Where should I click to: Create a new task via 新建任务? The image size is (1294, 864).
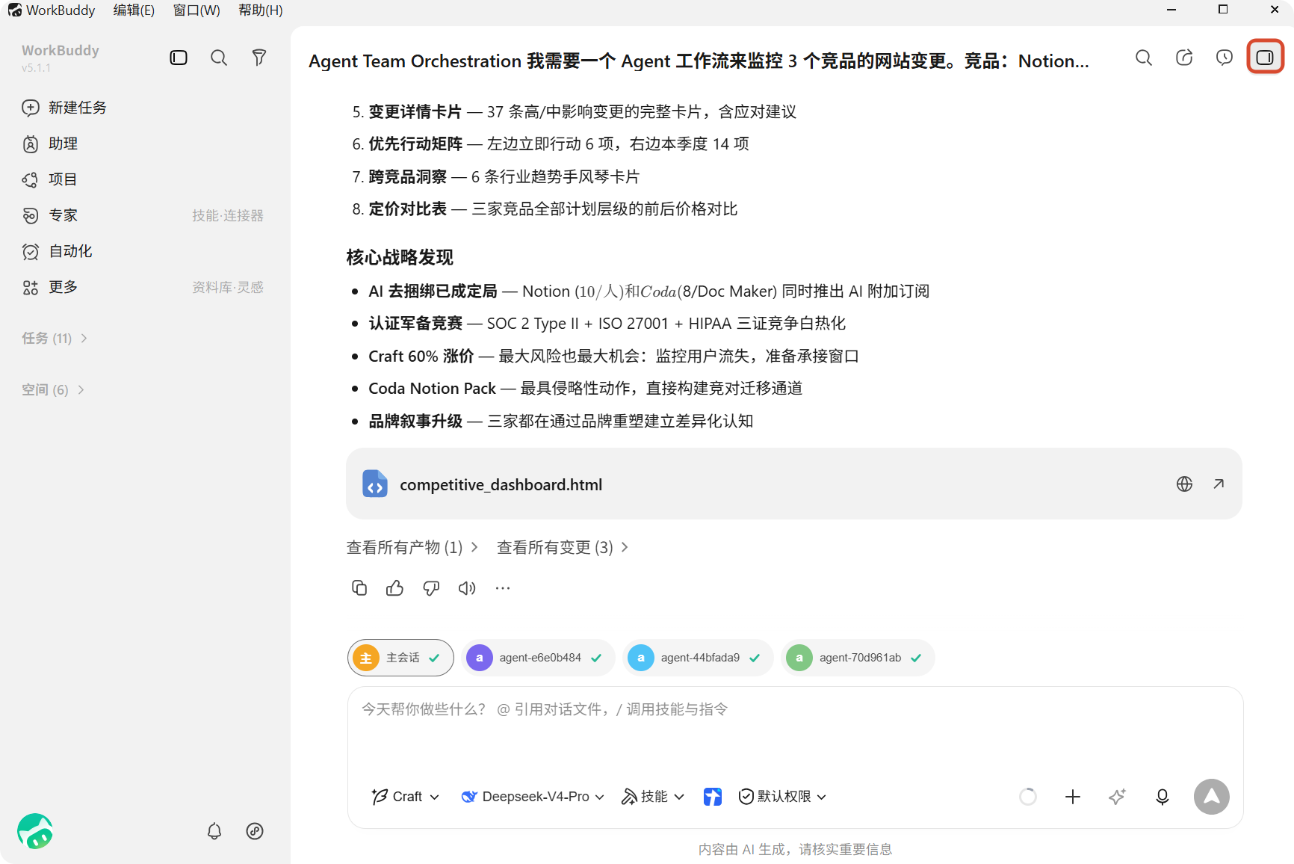coord(64,108)
